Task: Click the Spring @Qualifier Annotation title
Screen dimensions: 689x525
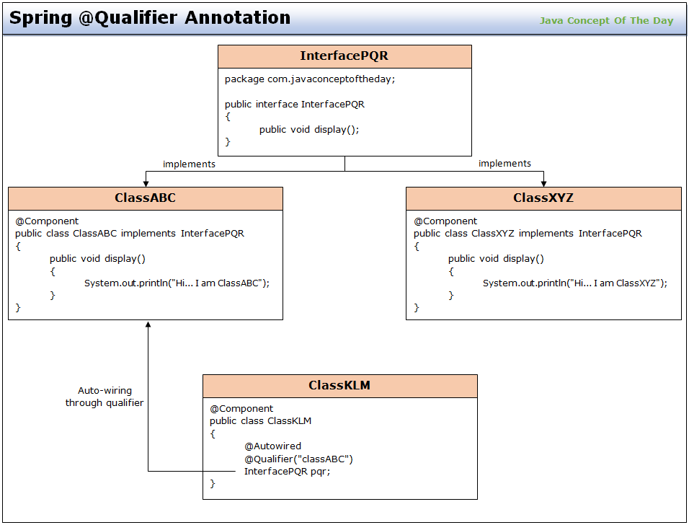Action: [150, 18]
